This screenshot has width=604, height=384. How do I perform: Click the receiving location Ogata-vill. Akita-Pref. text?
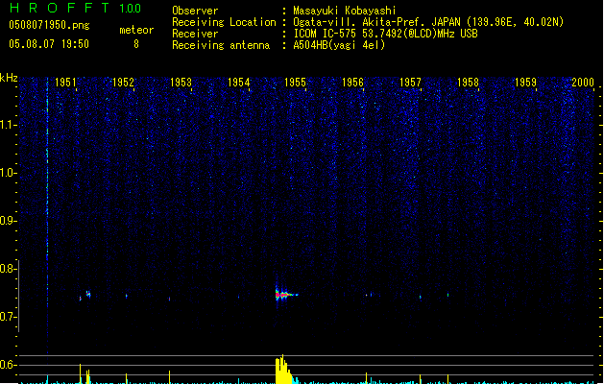376,22
